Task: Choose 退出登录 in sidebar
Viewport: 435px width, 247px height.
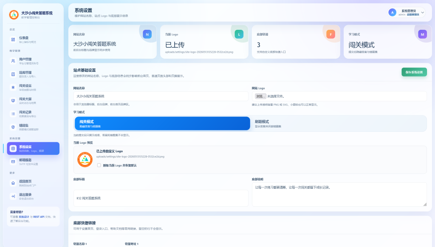Action: tap(33, 196)
